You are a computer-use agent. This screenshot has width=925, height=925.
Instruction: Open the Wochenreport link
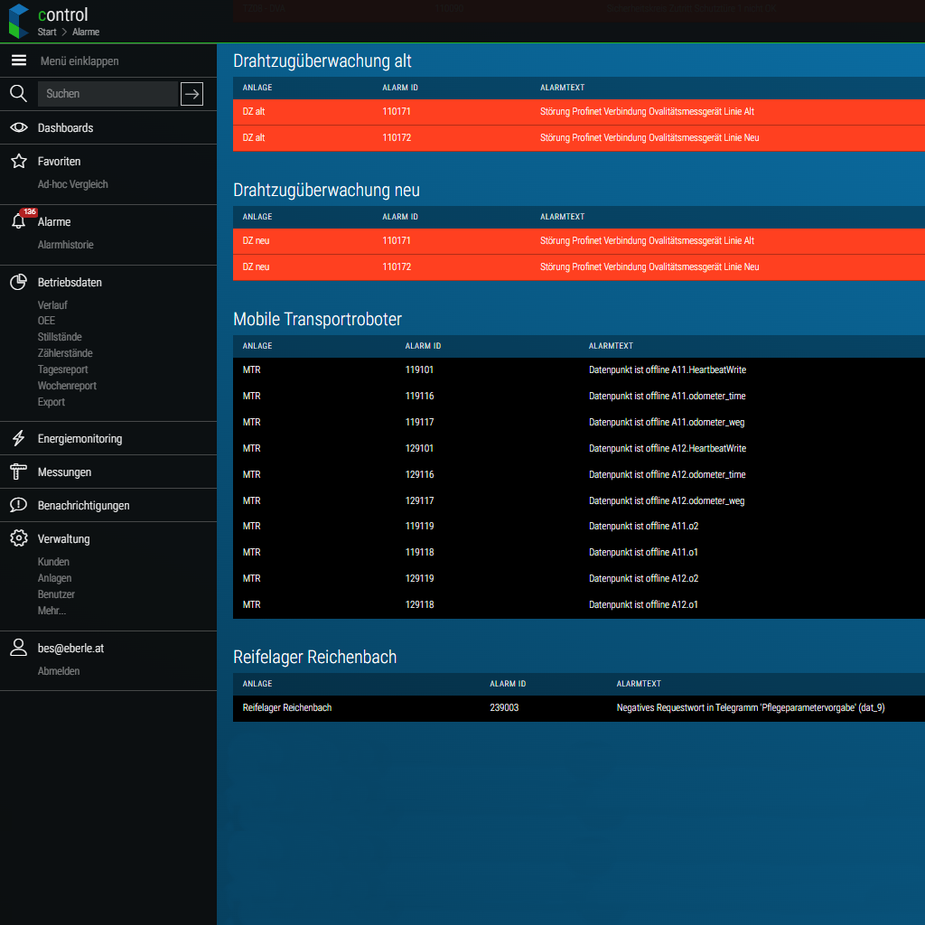(67, 385)
